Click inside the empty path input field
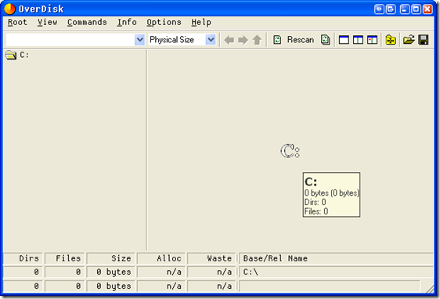 click(x=70, y=40)
